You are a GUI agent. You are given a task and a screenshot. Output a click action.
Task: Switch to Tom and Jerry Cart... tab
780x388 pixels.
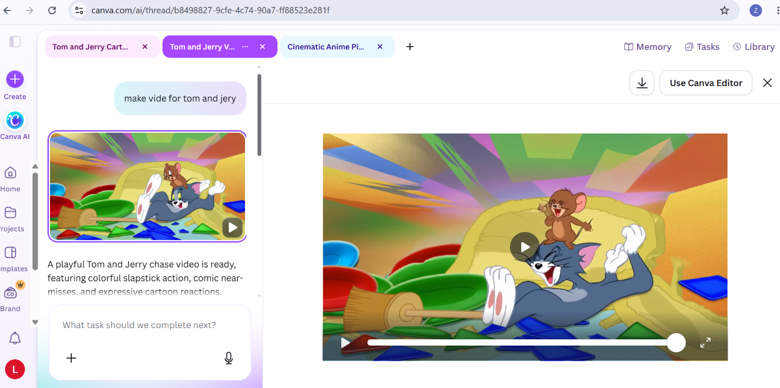91,47
